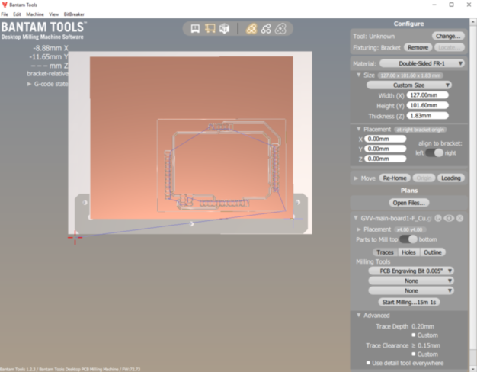
Task: Select the Holes segment
Action: pos(408,252)
